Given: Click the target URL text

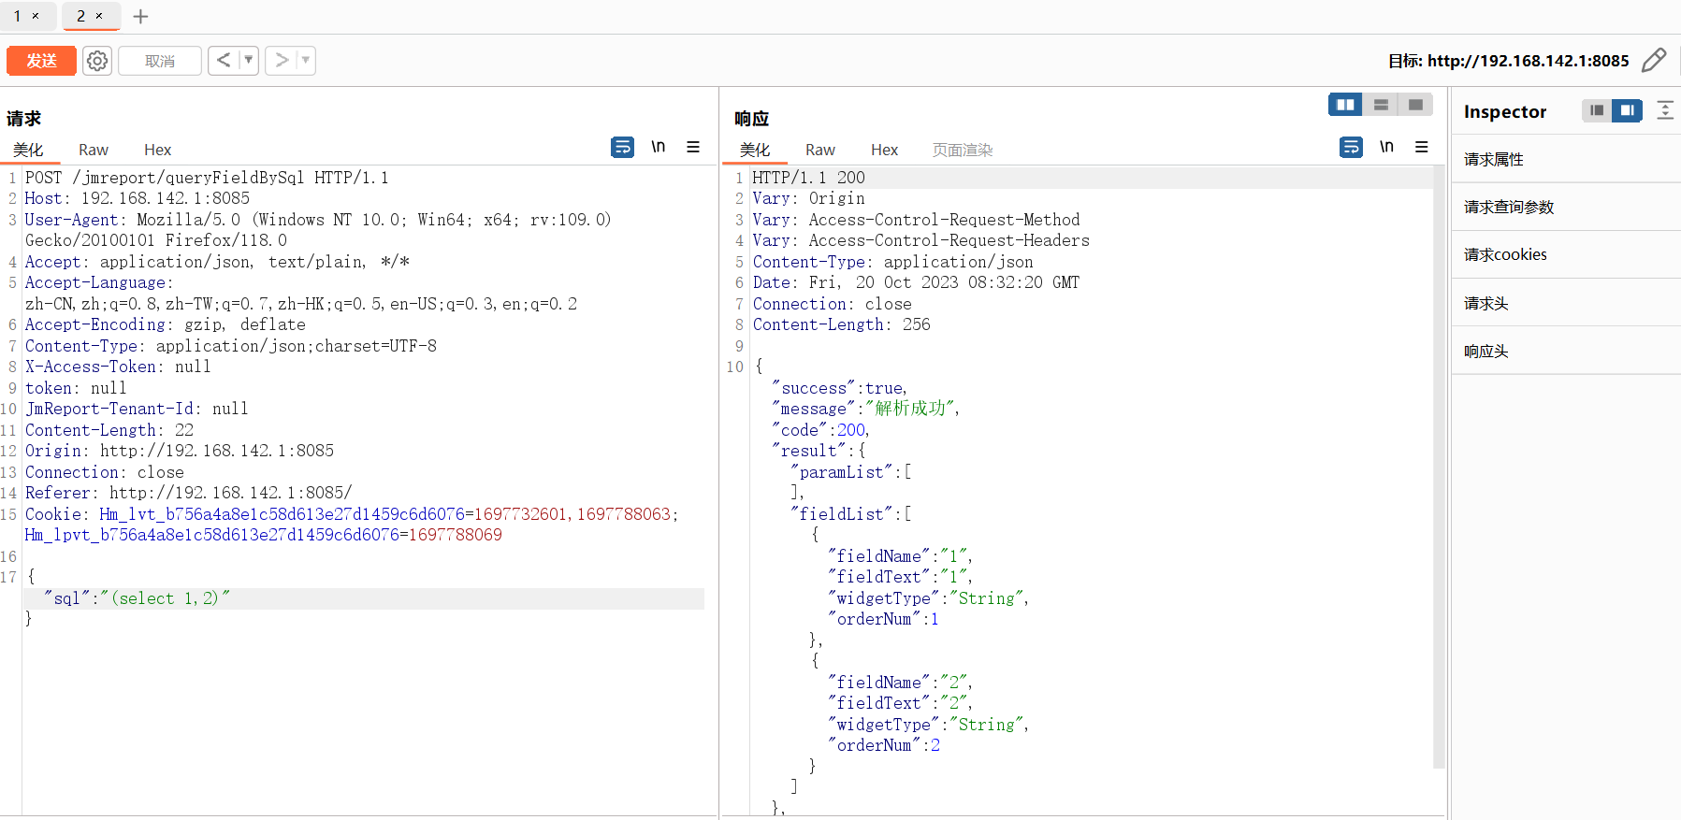Looking at the screenshot, I should tap(1529, 61).
